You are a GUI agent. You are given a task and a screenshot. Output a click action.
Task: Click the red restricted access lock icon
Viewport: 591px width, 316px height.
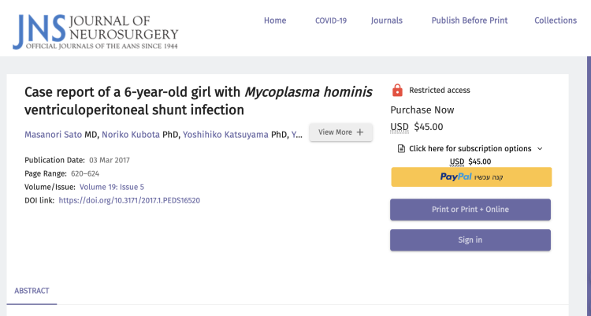pos(397,90)
